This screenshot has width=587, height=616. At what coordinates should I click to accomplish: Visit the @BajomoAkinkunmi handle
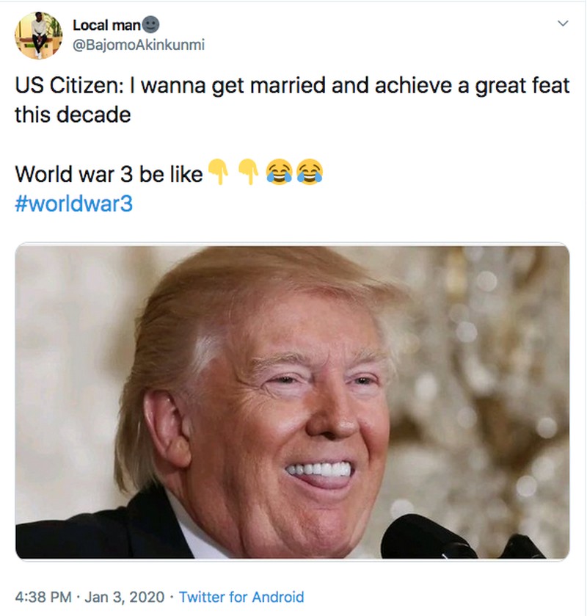[x=138, y=46]
